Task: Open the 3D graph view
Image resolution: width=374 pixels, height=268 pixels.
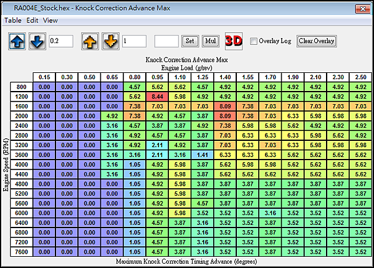Action: 234,41
